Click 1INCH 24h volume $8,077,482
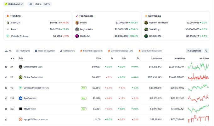The image size is (214, 126). (156, 109)
